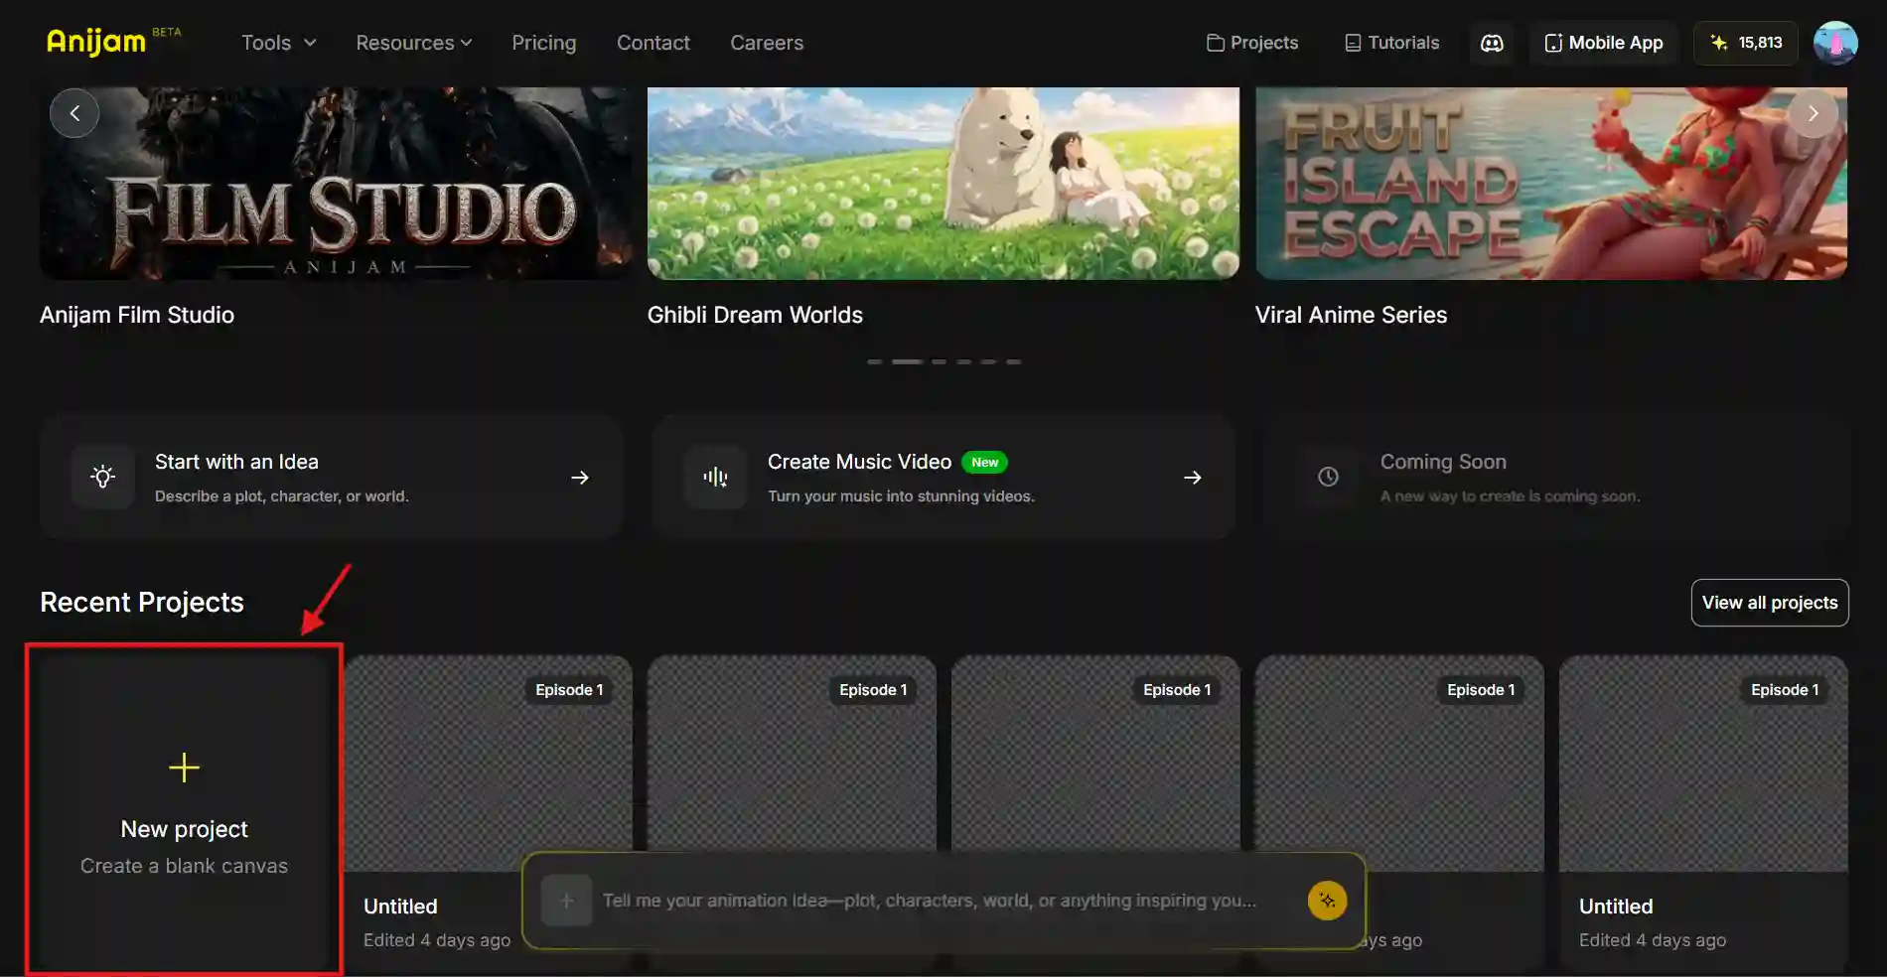
Task: Open the Discord community icon
Action: coord(1492,43)
